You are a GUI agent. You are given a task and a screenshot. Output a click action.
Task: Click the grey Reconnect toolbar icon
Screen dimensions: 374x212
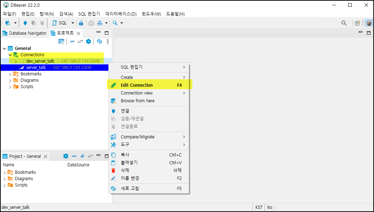(x=34, y=23)
